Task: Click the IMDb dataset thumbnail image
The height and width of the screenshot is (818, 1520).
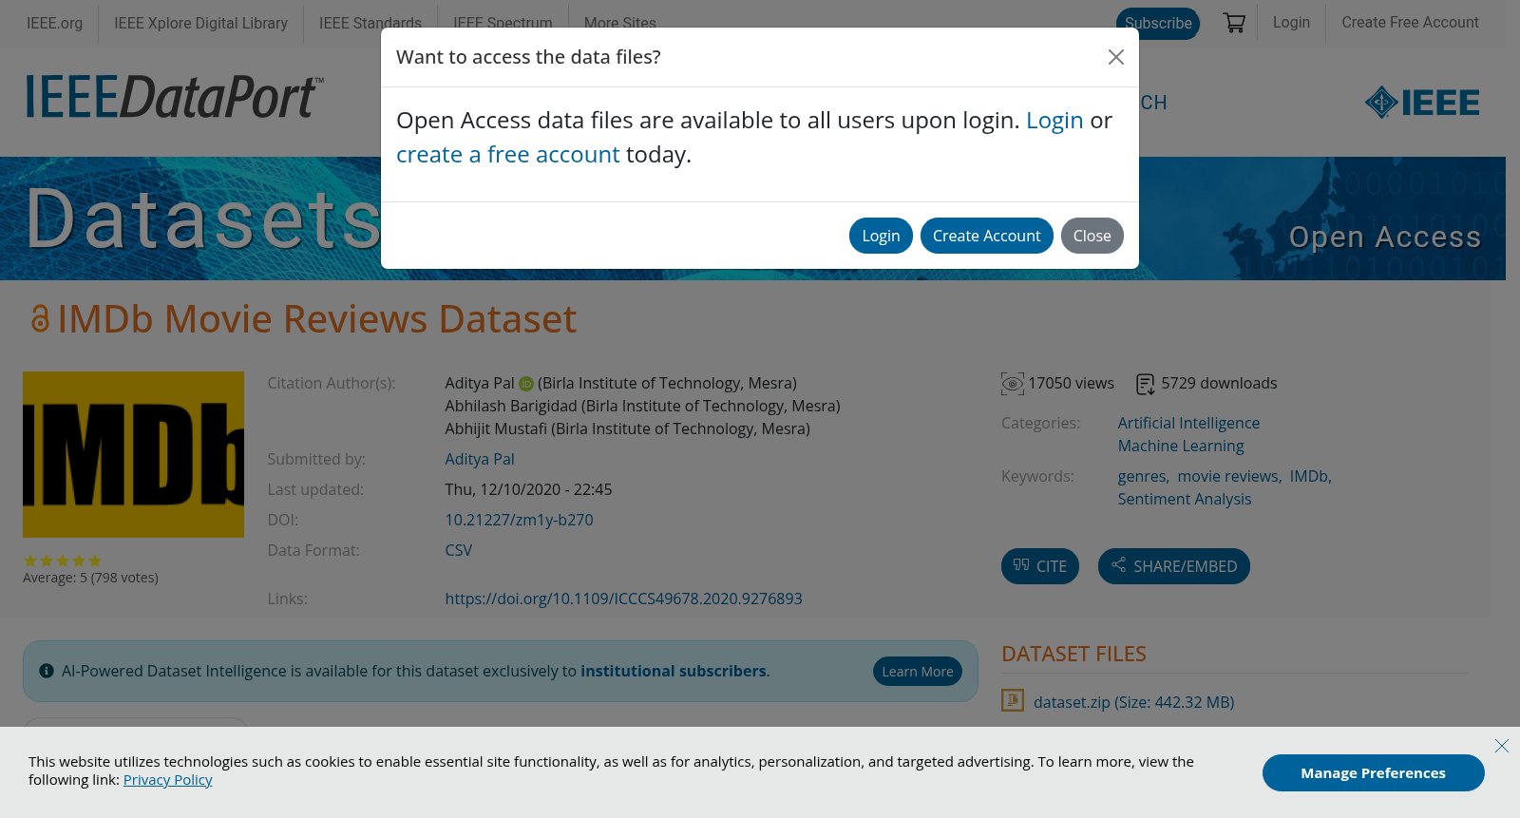Action: (x=133, y=454)
